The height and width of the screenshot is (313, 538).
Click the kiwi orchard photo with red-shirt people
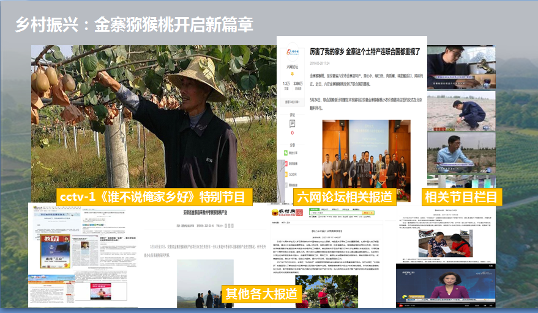click(326, 292)
